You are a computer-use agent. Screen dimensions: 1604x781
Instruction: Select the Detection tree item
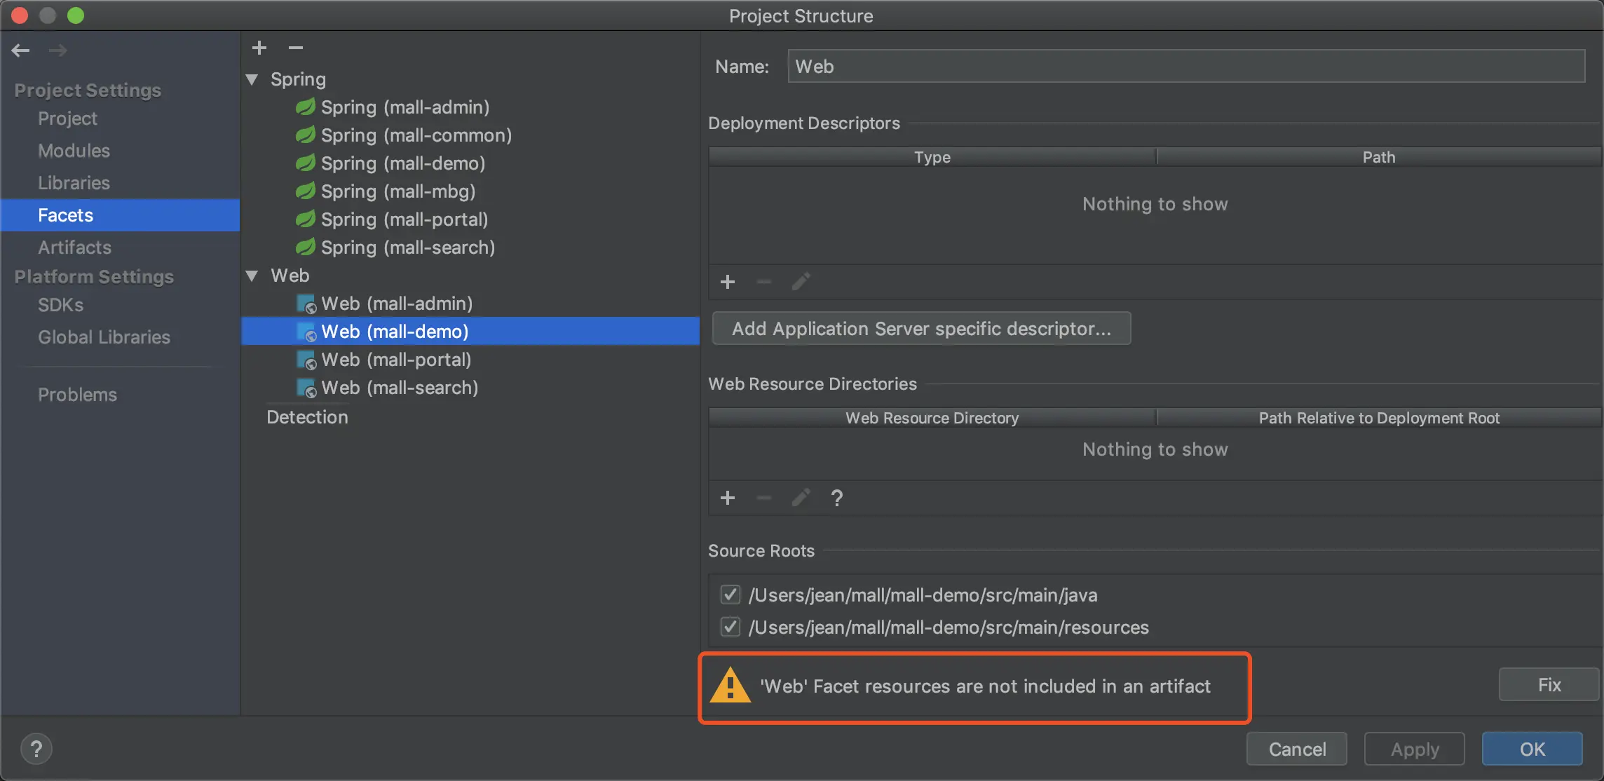[307, 417]
